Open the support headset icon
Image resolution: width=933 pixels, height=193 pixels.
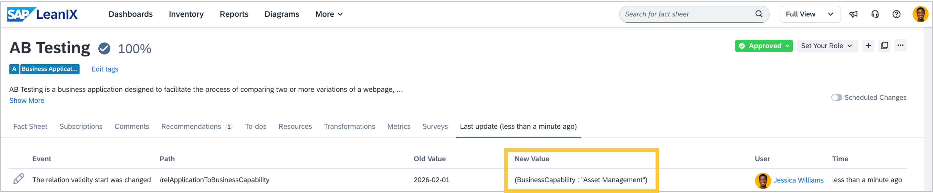(875, 15)
